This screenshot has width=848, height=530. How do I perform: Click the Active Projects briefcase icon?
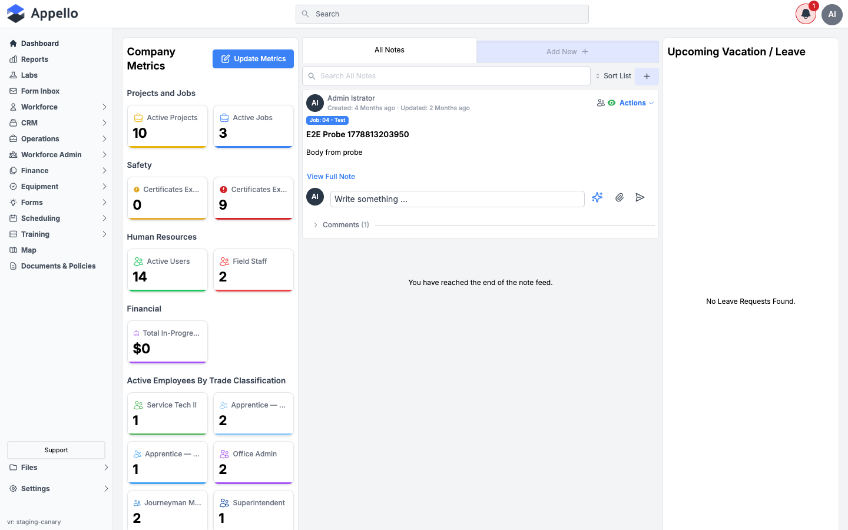(138, 118)
